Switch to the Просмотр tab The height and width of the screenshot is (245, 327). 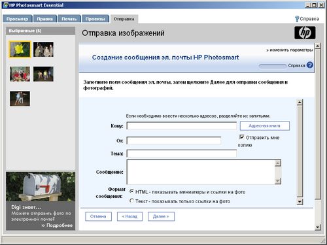click(x=18, y=19)
